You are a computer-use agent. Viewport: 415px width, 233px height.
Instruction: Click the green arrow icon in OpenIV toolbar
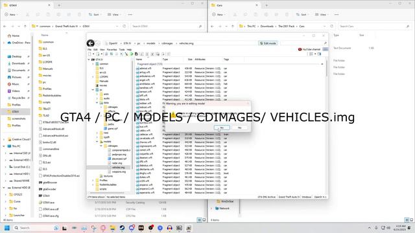tap(131, 54)
